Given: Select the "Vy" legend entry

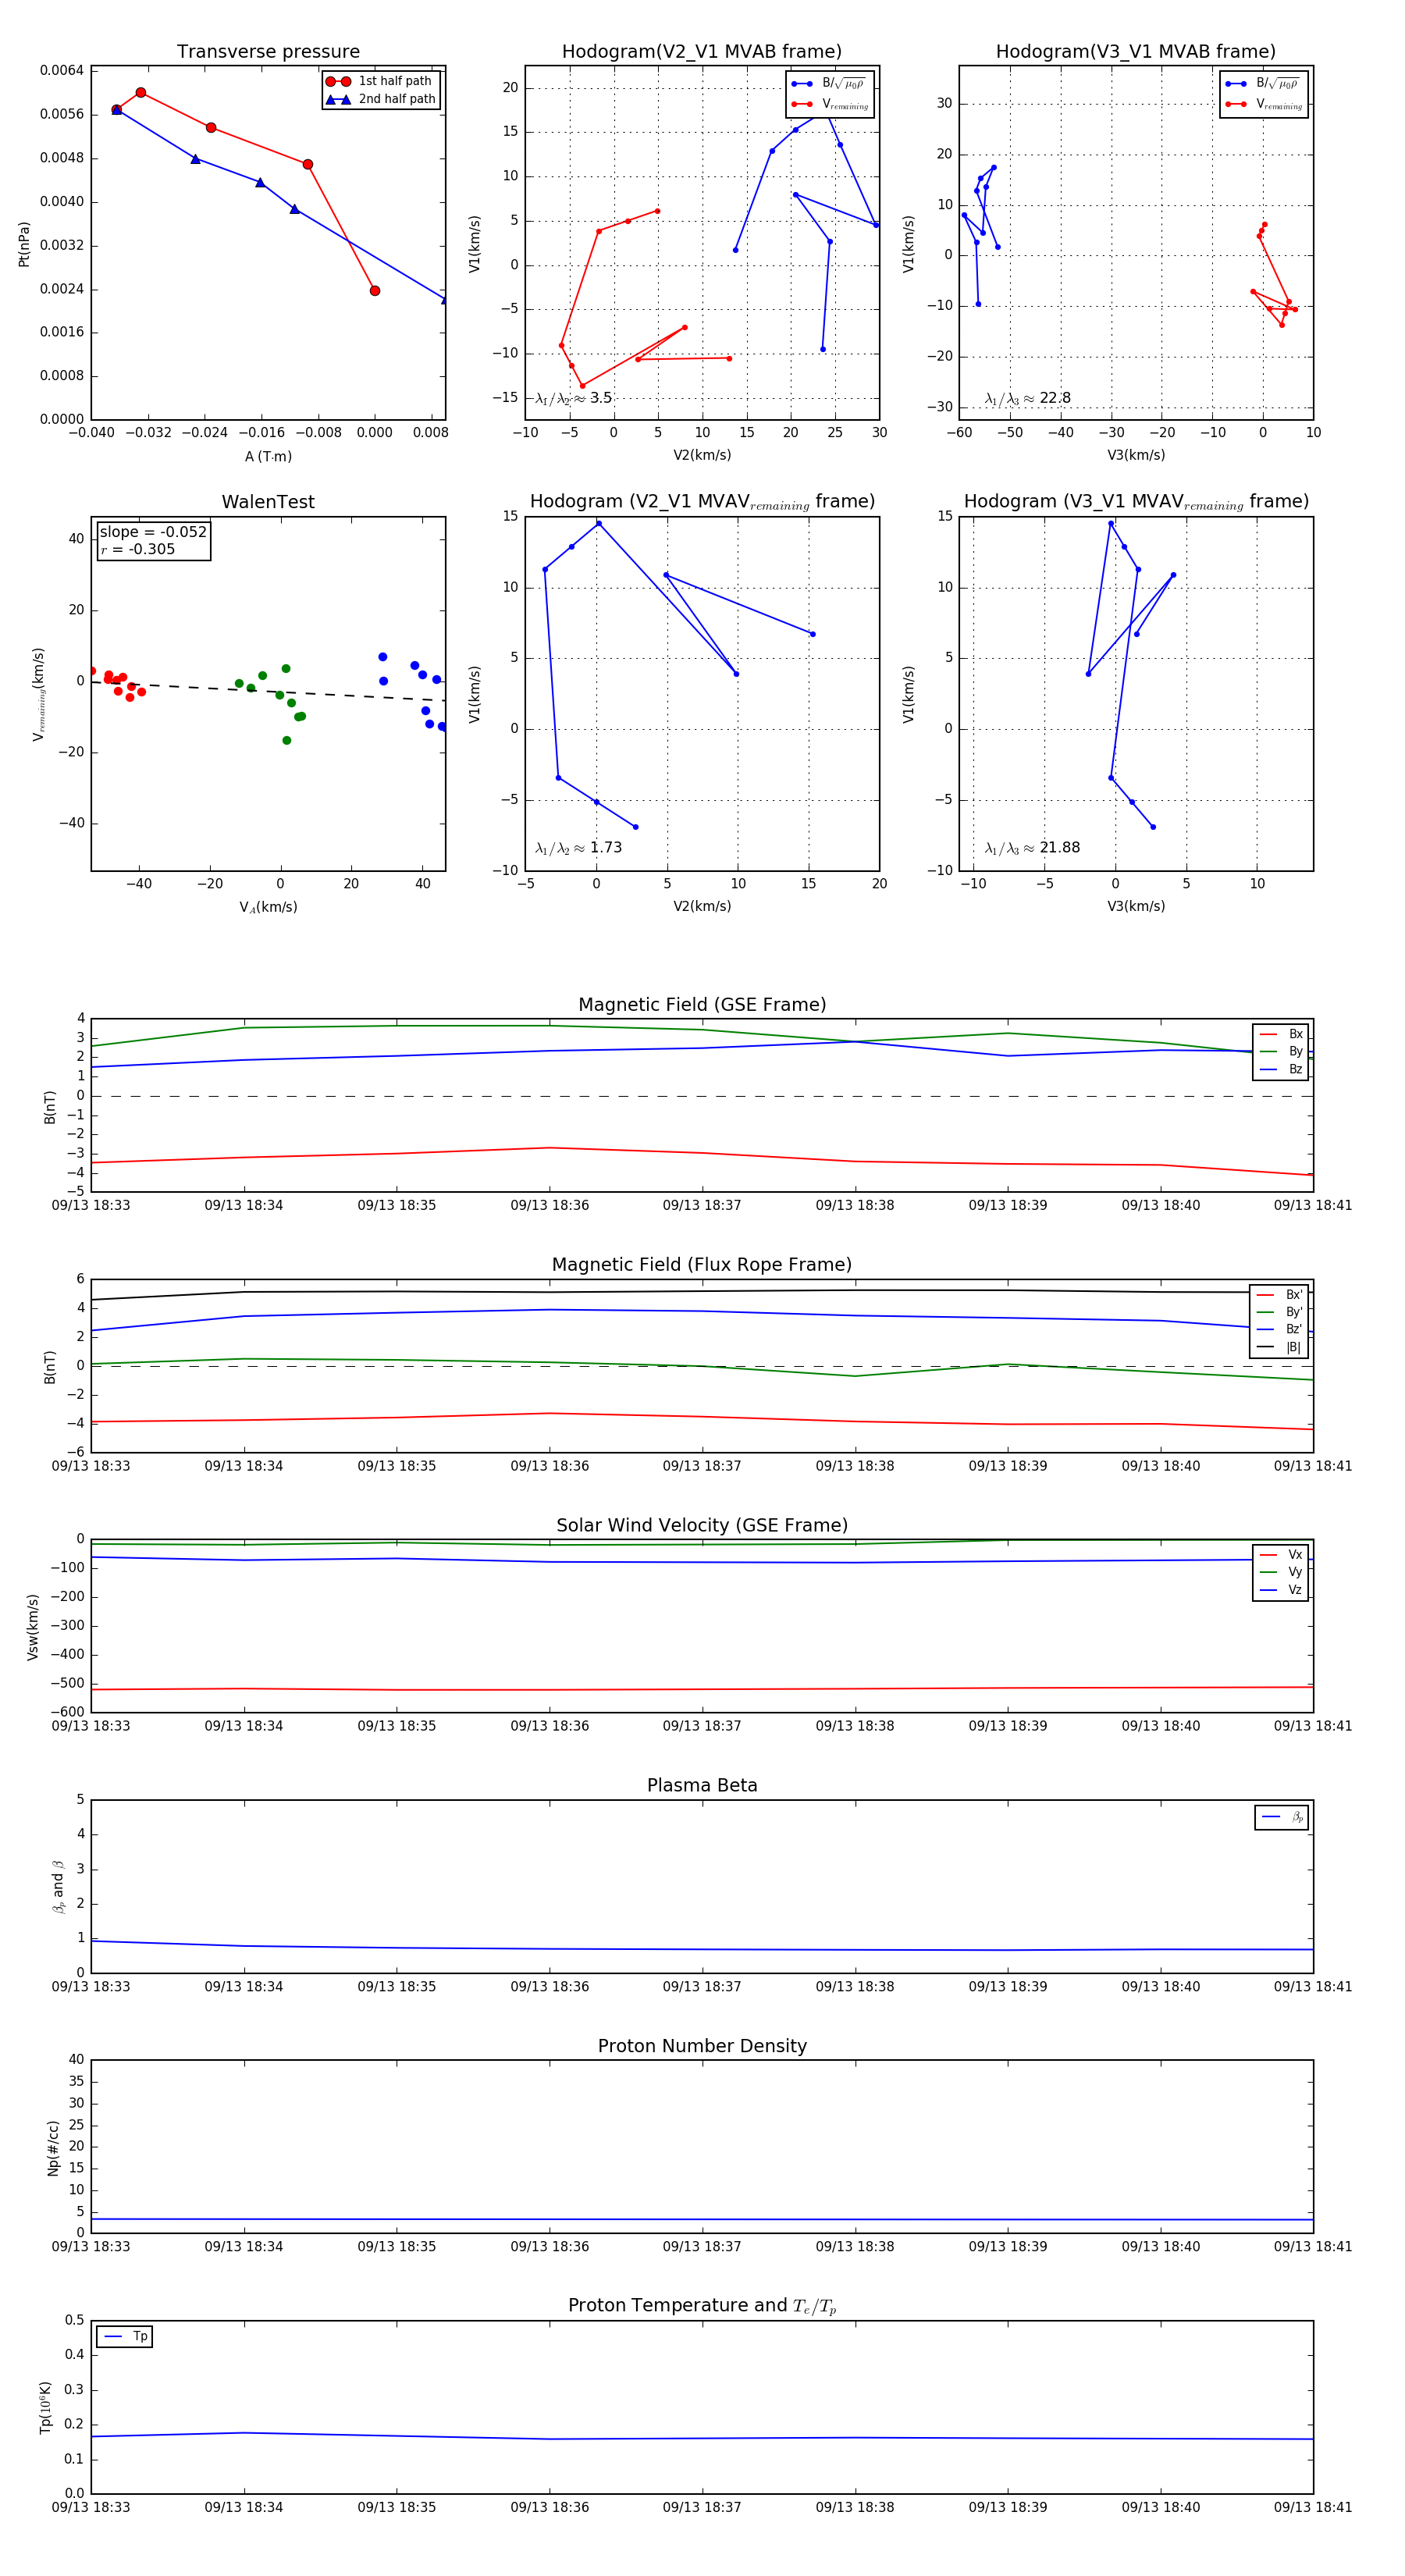Looking at the screenshot, I should click(x=1281, y=1572).
